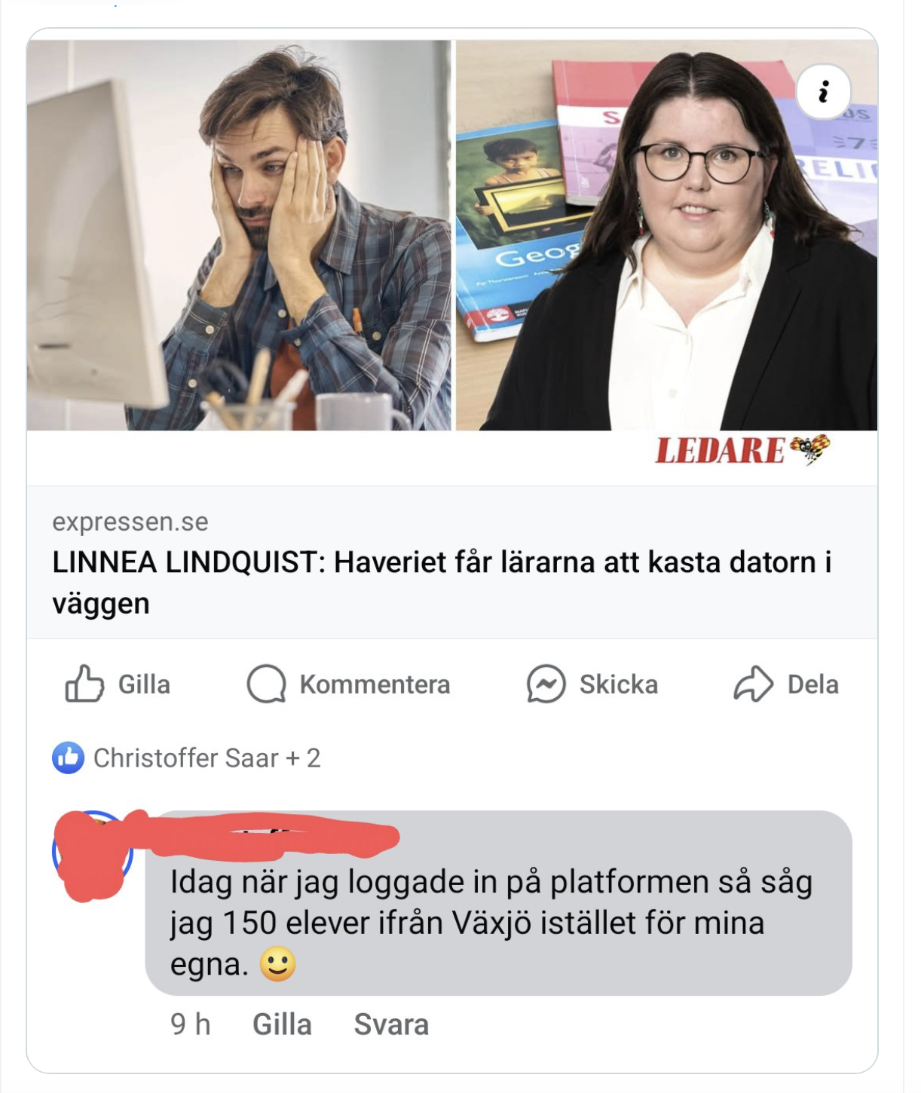Viewport: 921px width, 1093px height.
Task: Click the thumbs-up Gilla icon
Action: click(x=84, y=684)
